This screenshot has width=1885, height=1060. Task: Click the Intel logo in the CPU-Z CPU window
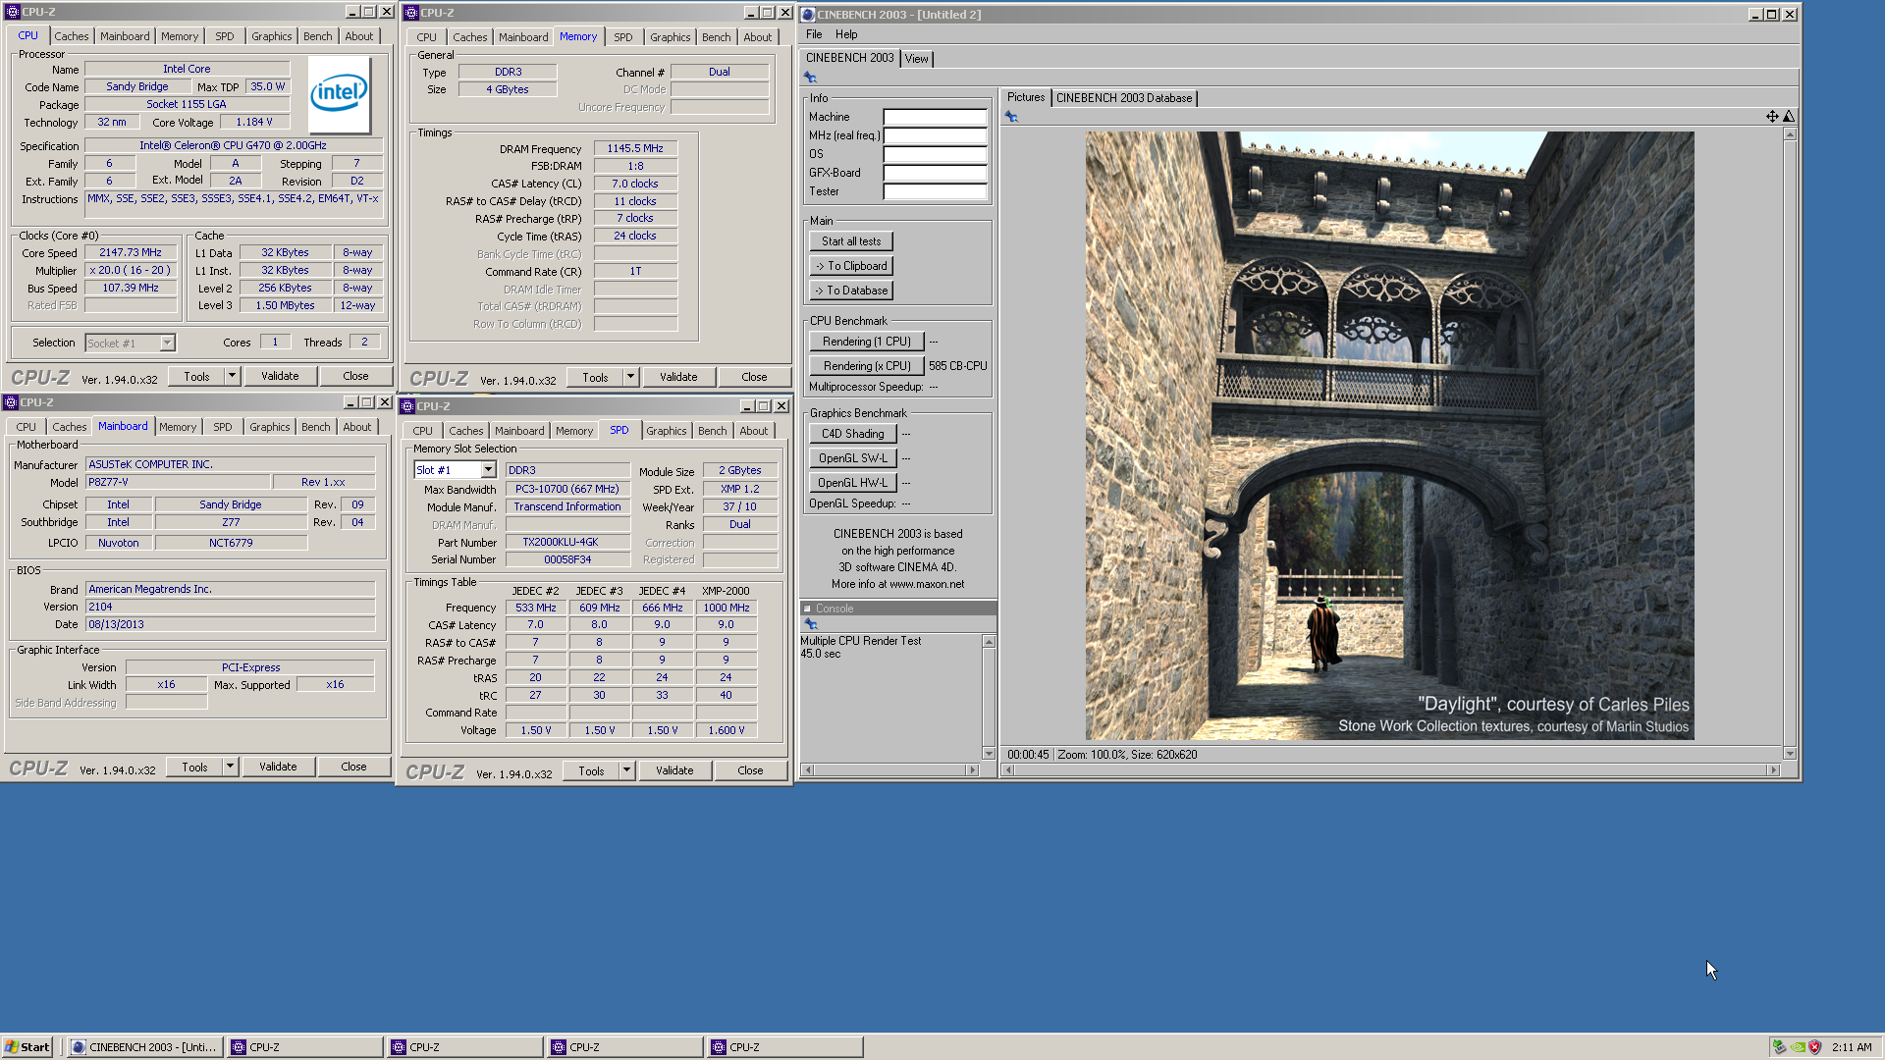tap(339, 94)
